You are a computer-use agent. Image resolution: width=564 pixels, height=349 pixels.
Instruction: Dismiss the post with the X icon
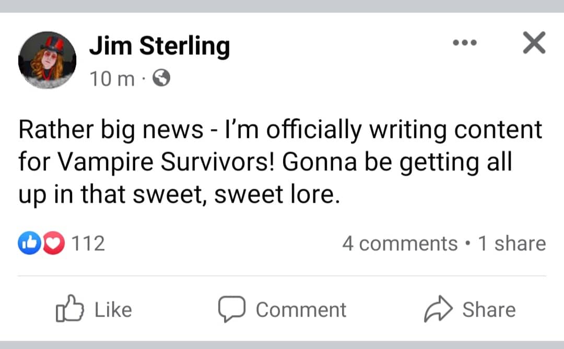point(533,43)
